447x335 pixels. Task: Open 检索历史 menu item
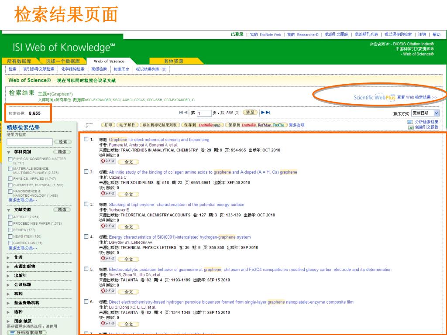(x=121, y=69)
